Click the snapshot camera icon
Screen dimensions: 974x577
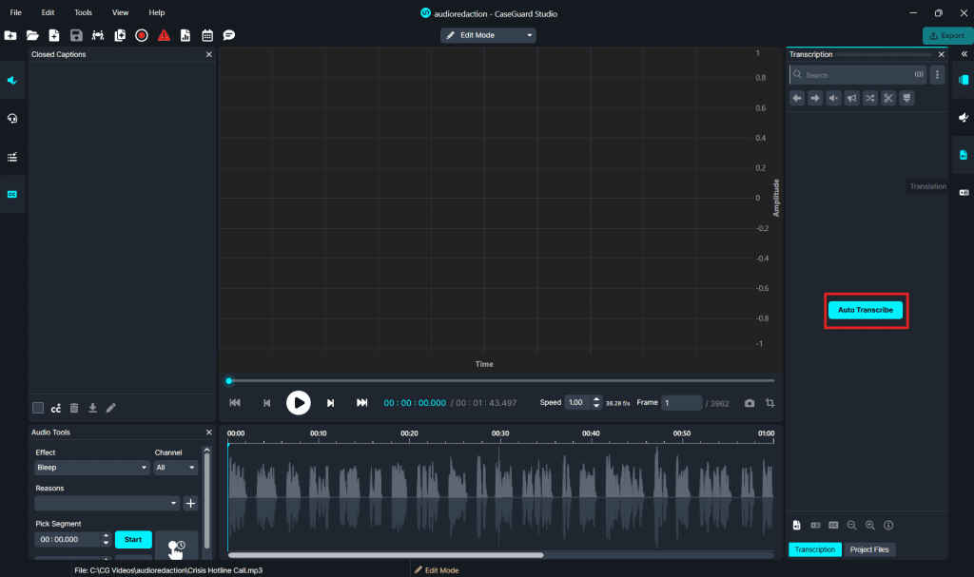click(x=750, y=403)
